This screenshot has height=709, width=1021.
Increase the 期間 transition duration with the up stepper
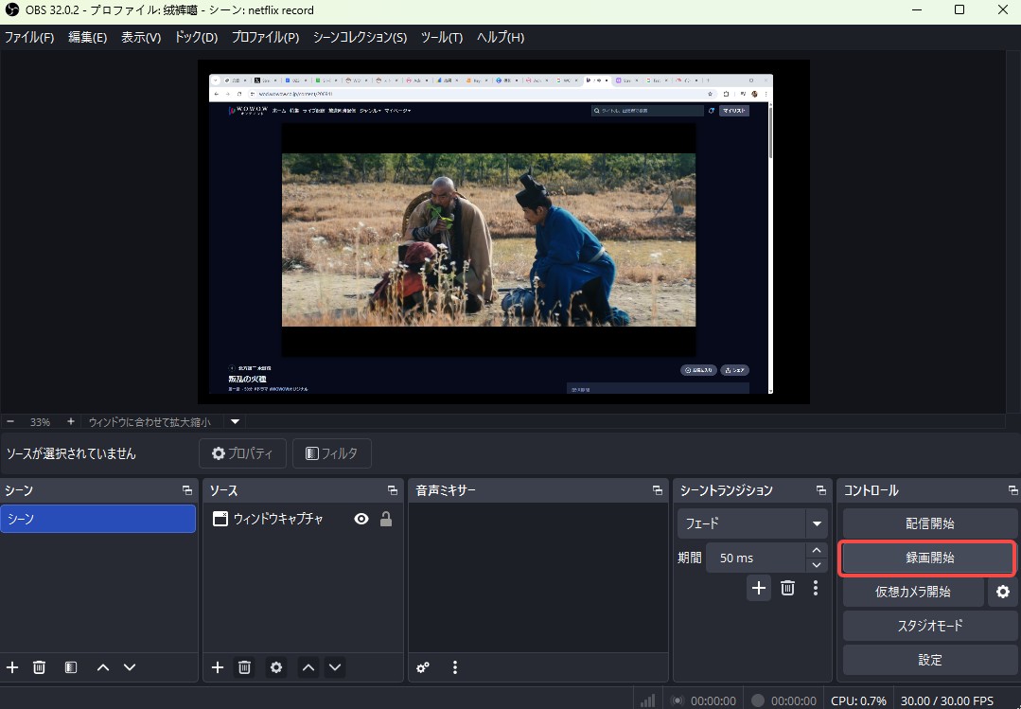pyautogui.click(x=816, y=551)
